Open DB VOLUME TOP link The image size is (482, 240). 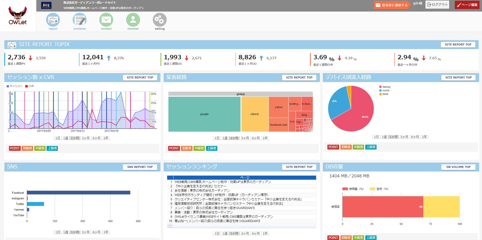tap(458, 167)
